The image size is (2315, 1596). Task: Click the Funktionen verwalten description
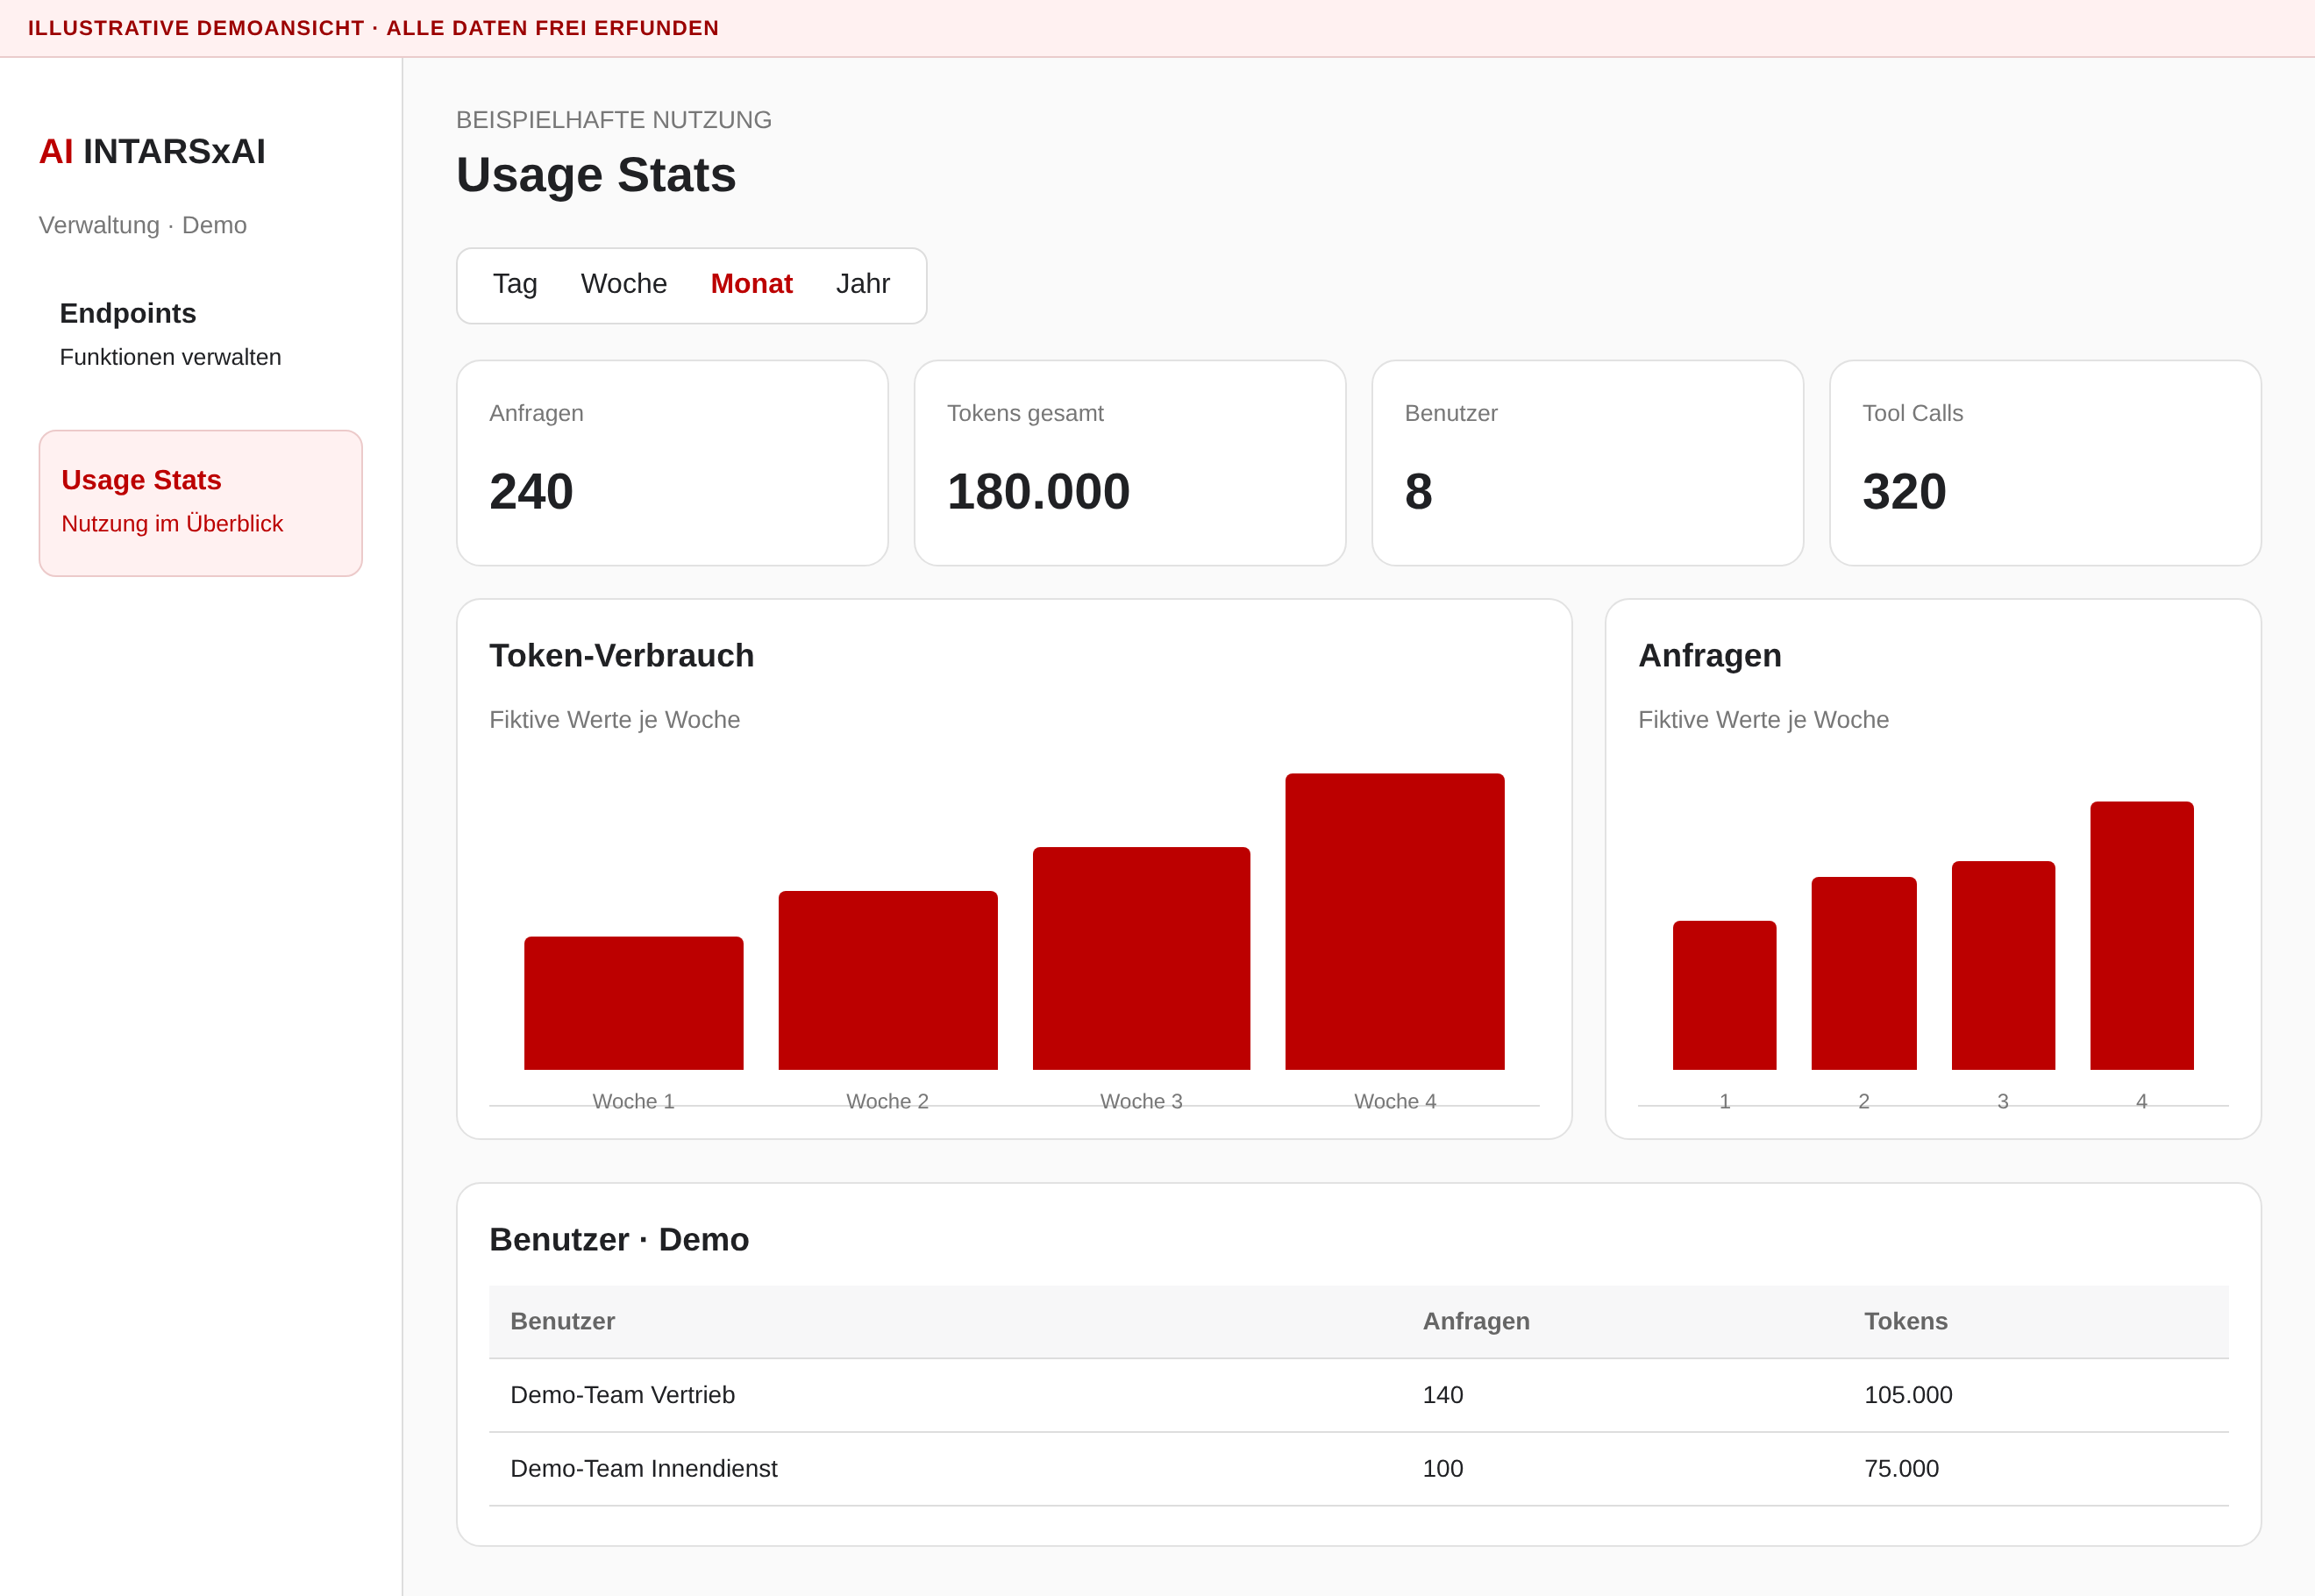[170, 357]
